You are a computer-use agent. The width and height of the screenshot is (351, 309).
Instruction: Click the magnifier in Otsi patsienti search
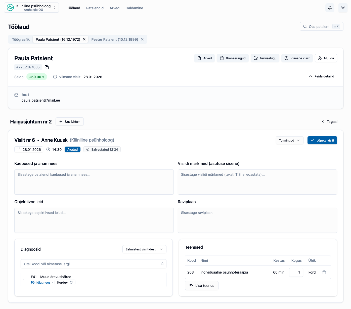coord(305,26)
